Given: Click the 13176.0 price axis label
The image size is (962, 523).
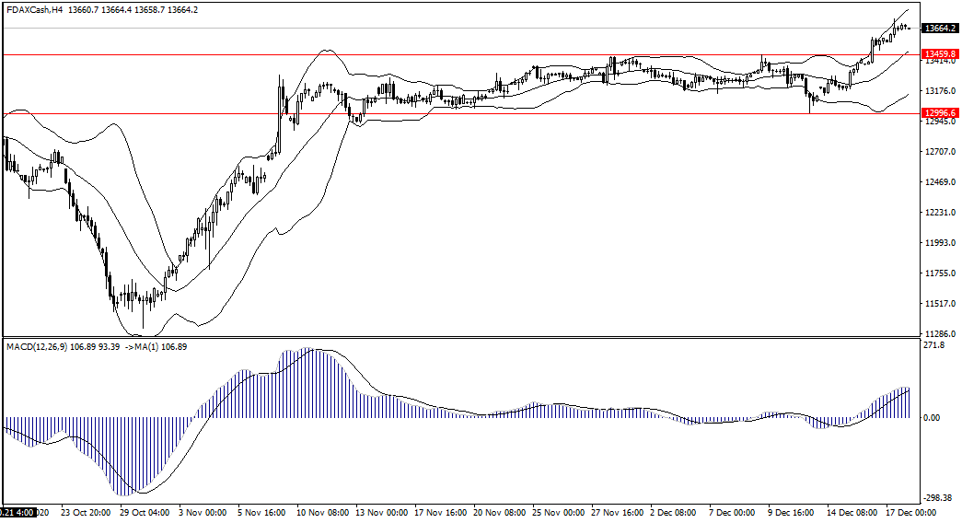Looking at the screenshot, I should (939, 90).
